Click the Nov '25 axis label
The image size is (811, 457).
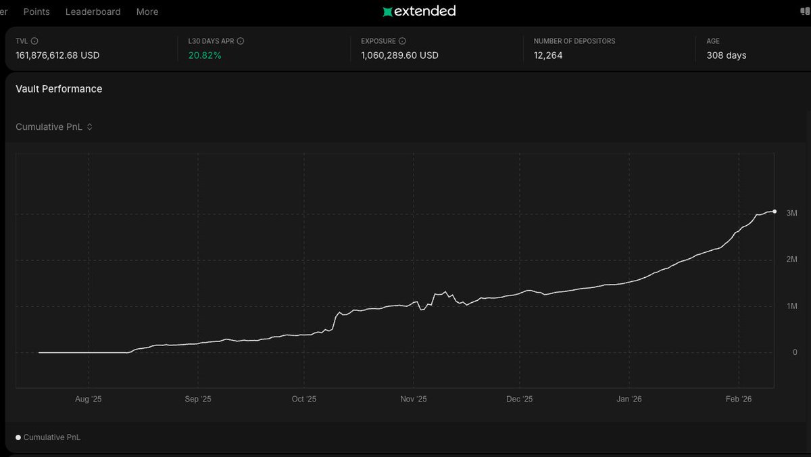click(x=414, y=399)
